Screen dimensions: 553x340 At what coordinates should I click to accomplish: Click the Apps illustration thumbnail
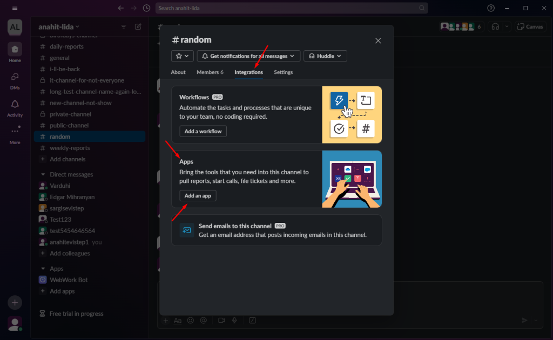pyautogui.click(x=352, y=179)
